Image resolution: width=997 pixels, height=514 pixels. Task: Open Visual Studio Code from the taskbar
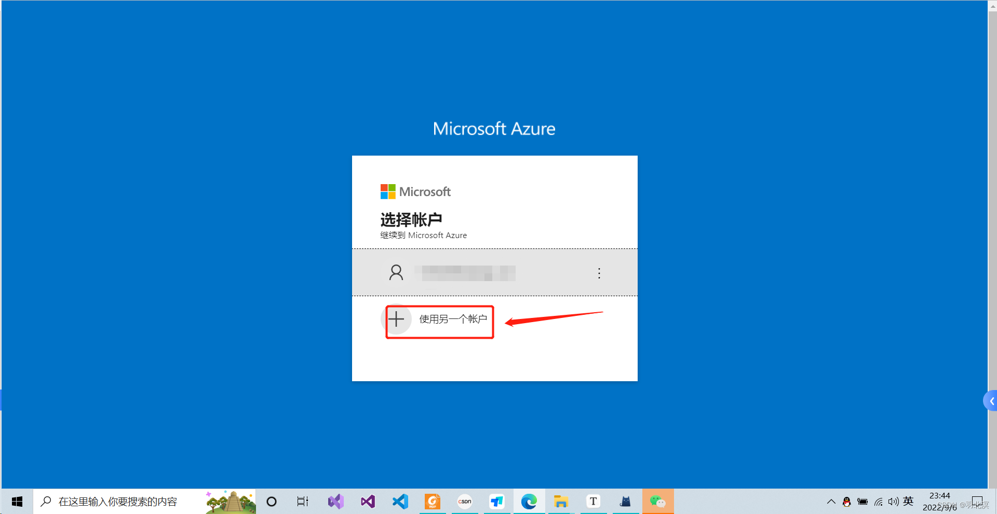pyautogui.click(x=400, y=502)
